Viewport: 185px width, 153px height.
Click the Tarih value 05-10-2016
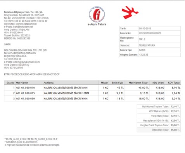pos(145,28)
